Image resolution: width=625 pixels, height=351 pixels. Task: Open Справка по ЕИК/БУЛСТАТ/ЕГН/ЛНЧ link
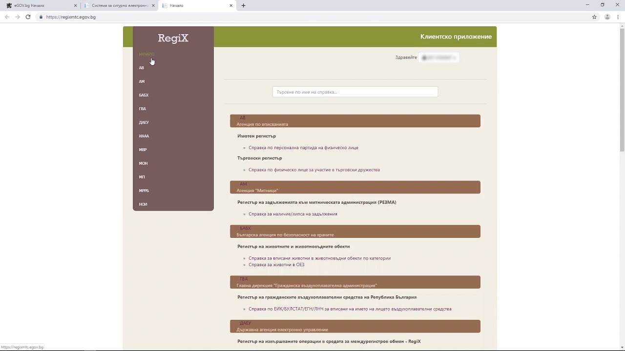pyautogui.click(x=350, y=309)
